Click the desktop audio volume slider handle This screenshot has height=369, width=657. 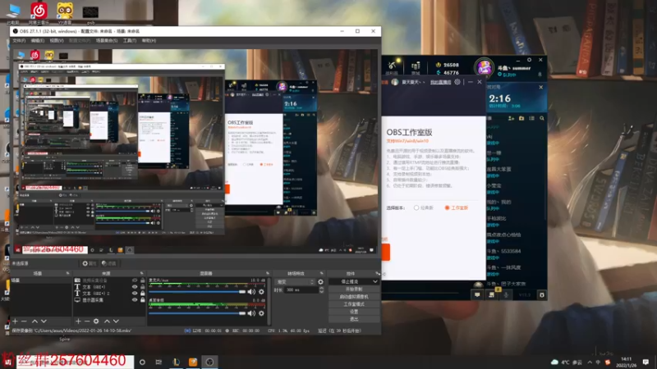(242, 313)
